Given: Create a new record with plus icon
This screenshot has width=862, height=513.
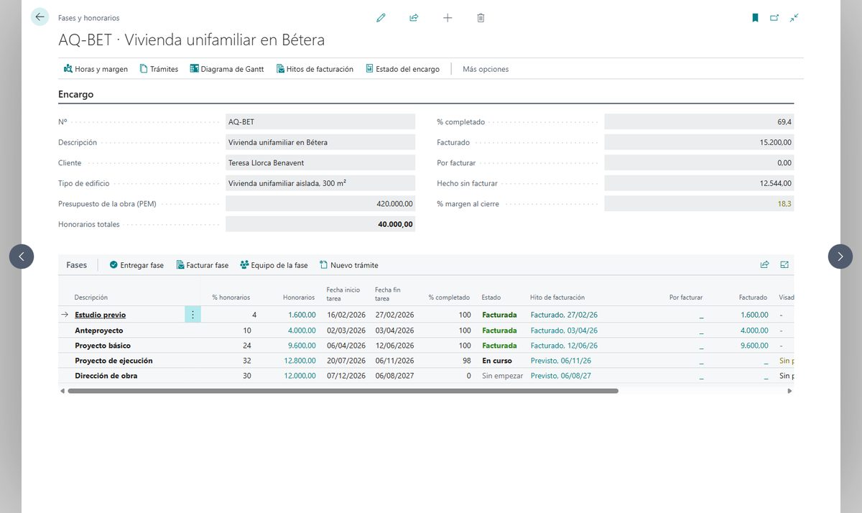Looking at the screenshot, I should pyautogui.click(x=448, y=18).
